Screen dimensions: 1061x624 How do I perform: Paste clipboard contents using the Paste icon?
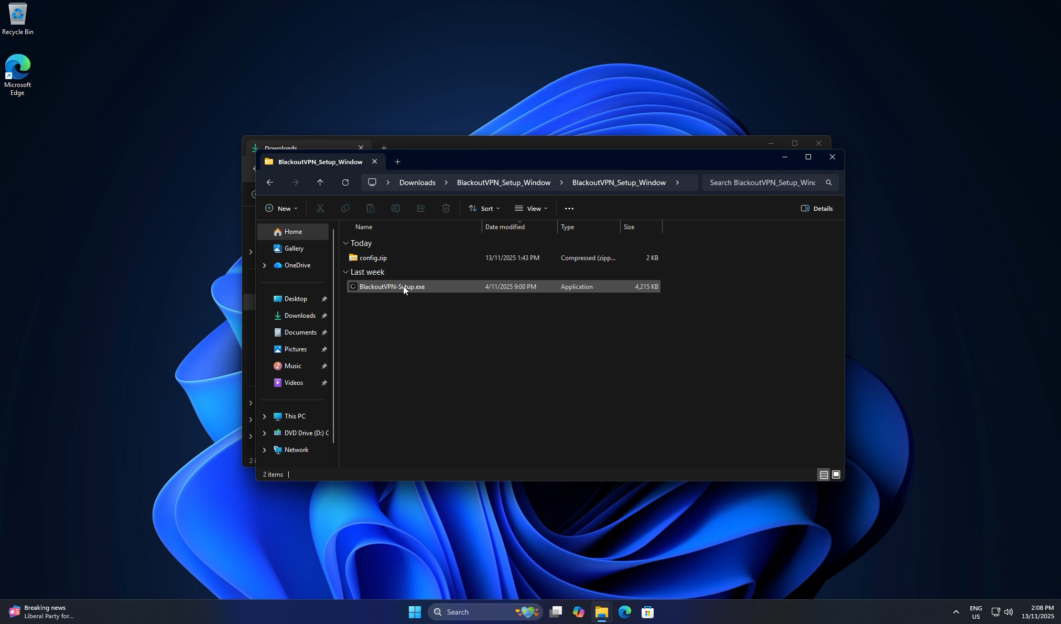370,208
